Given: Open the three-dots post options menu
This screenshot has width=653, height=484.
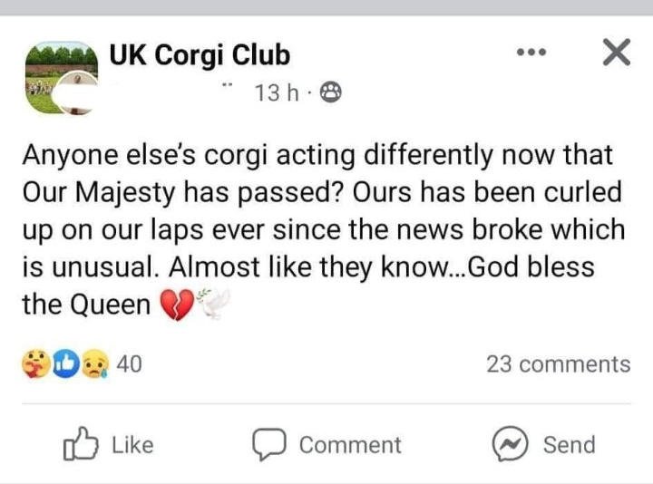Looking at the screenshot, I should pyautogui.click(x=531, y=54).
